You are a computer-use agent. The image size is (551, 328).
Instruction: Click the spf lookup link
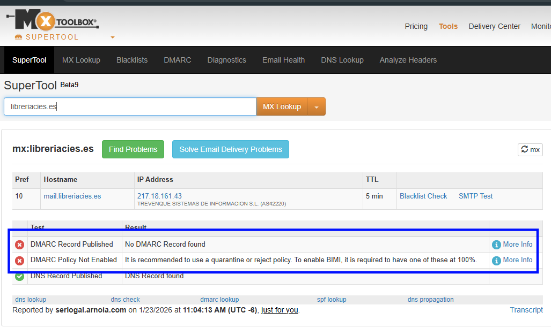[x=332, y=300]
